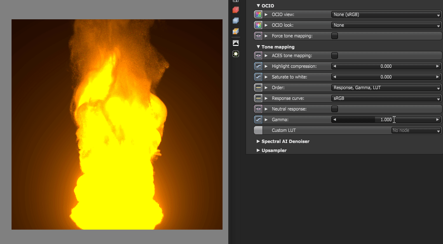
Task: Click the Force tone mapping node icon
Action: [x=258, y=36]
